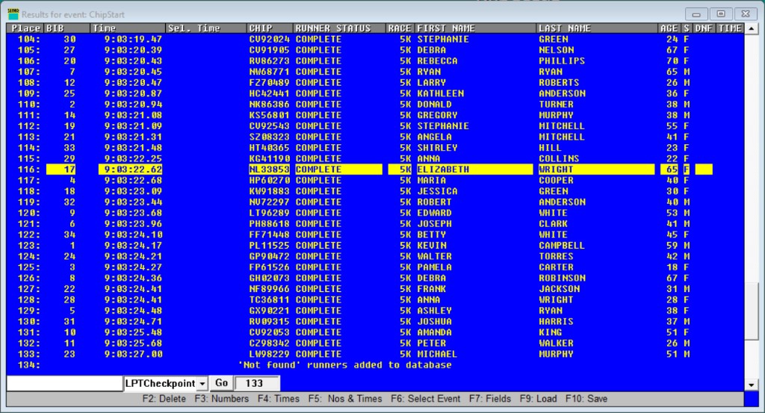Screen dimensions: 765x413
Task: Click the scrollbar down arrow
Action: (752, 385)
